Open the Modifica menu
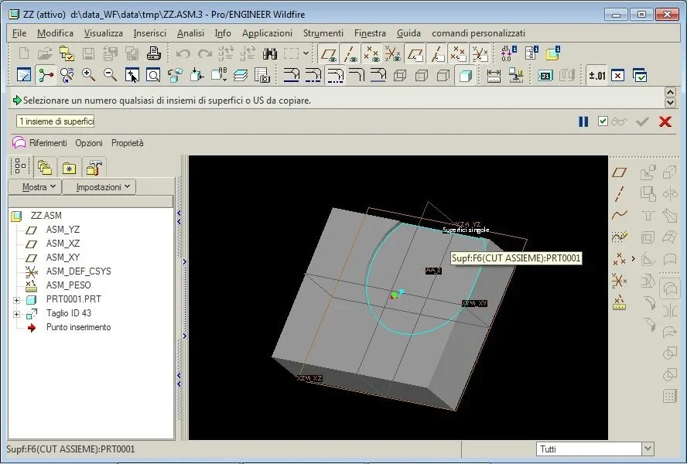 click(x=55, y=33)
